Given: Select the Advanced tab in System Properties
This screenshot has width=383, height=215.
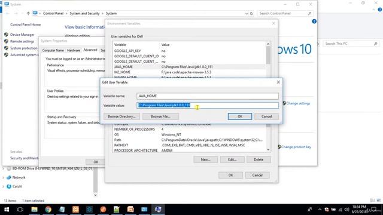Looking at the screenshot, I should coord(90,50).
